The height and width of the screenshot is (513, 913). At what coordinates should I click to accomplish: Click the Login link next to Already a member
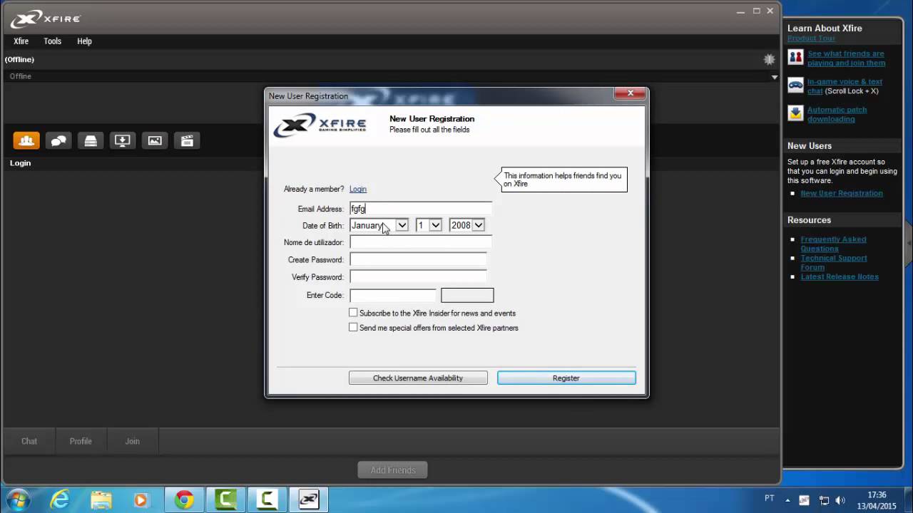[x=358, y=189]
